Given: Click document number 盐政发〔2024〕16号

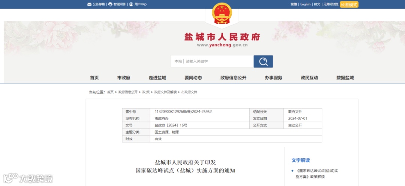Looking at the screenshot, I should [x=171, y=125].
